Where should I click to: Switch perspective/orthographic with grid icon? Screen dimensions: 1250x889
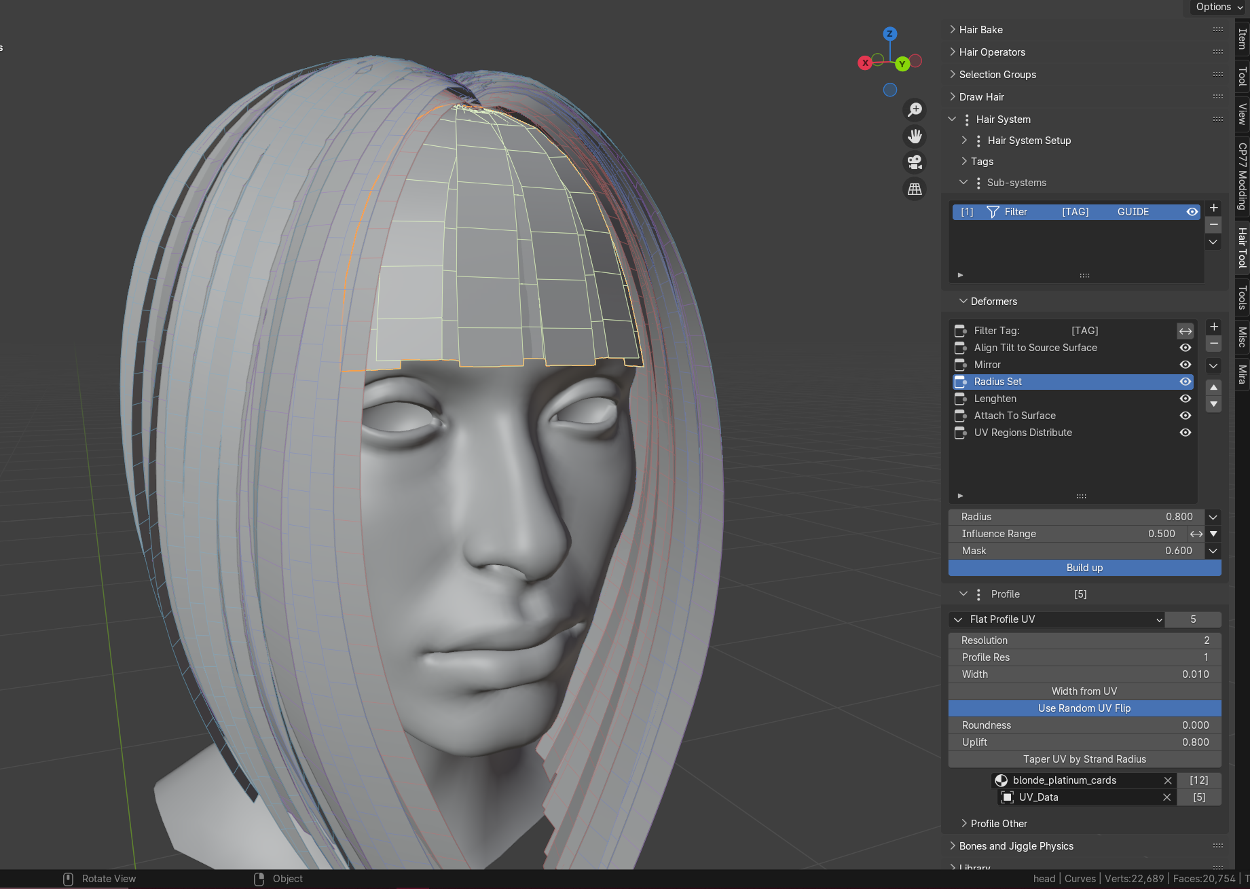pyautogui.click(x=915, y=189)
